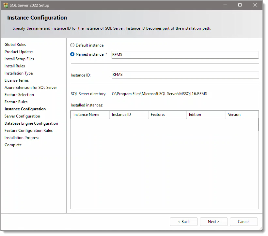Click the Next button
Image resolution: width=268 pixels, height=236 pixels.
pyautogui.click(x=213, y=222)
